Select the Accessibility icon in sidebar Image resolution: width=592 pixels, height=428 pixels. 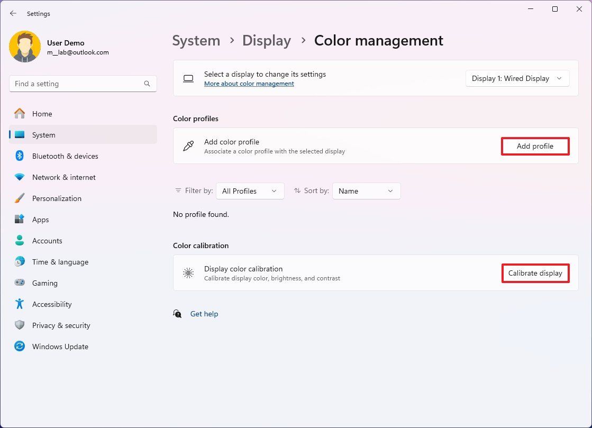click(21, 304)
